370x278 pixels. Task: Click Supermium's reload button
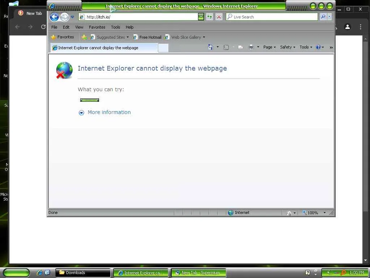(43, 27)
